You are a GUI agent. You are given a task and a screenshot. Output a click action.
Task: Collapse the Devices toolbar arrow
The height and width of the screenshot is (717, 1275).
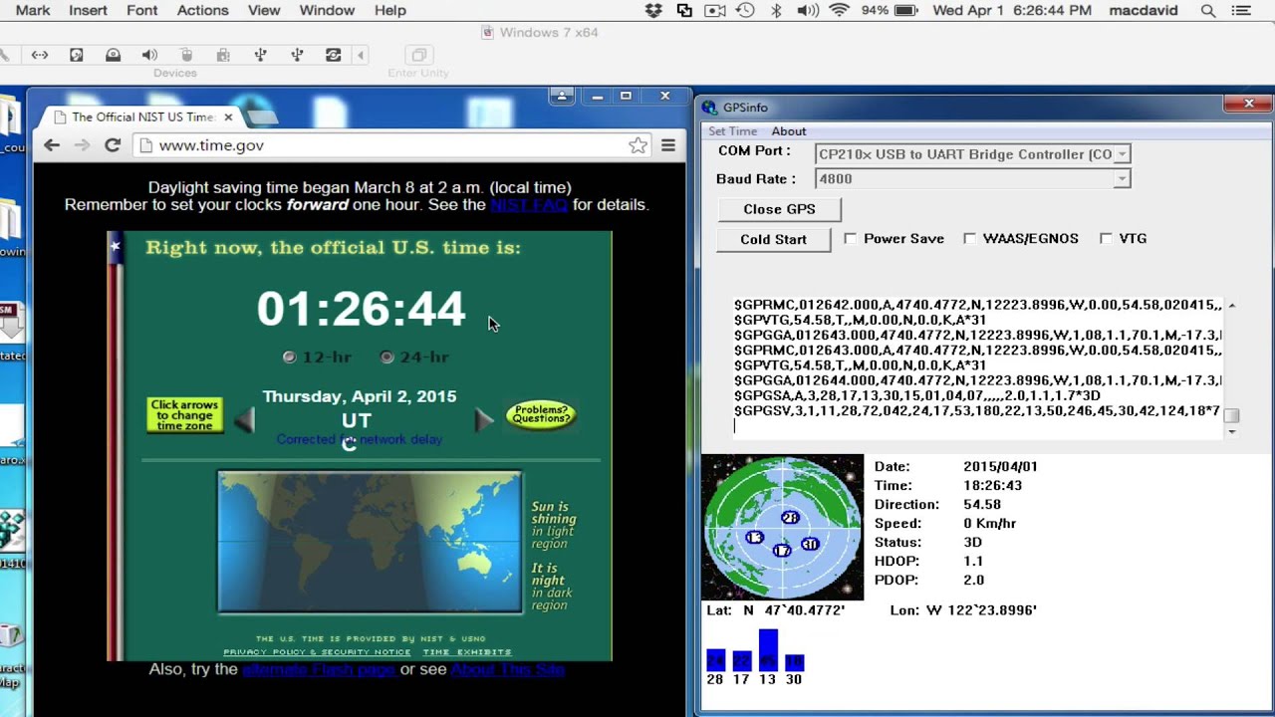361,55
